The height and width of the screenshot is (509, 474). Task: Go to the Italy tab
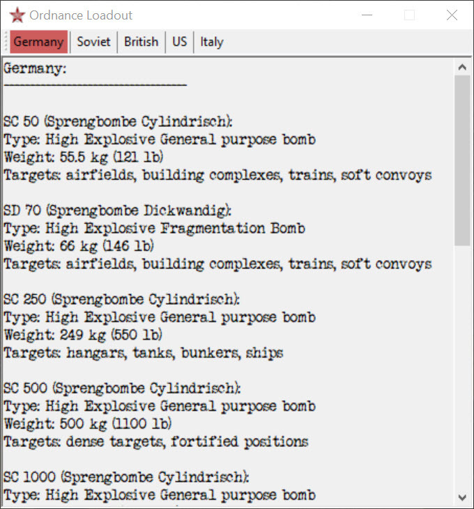212,42
